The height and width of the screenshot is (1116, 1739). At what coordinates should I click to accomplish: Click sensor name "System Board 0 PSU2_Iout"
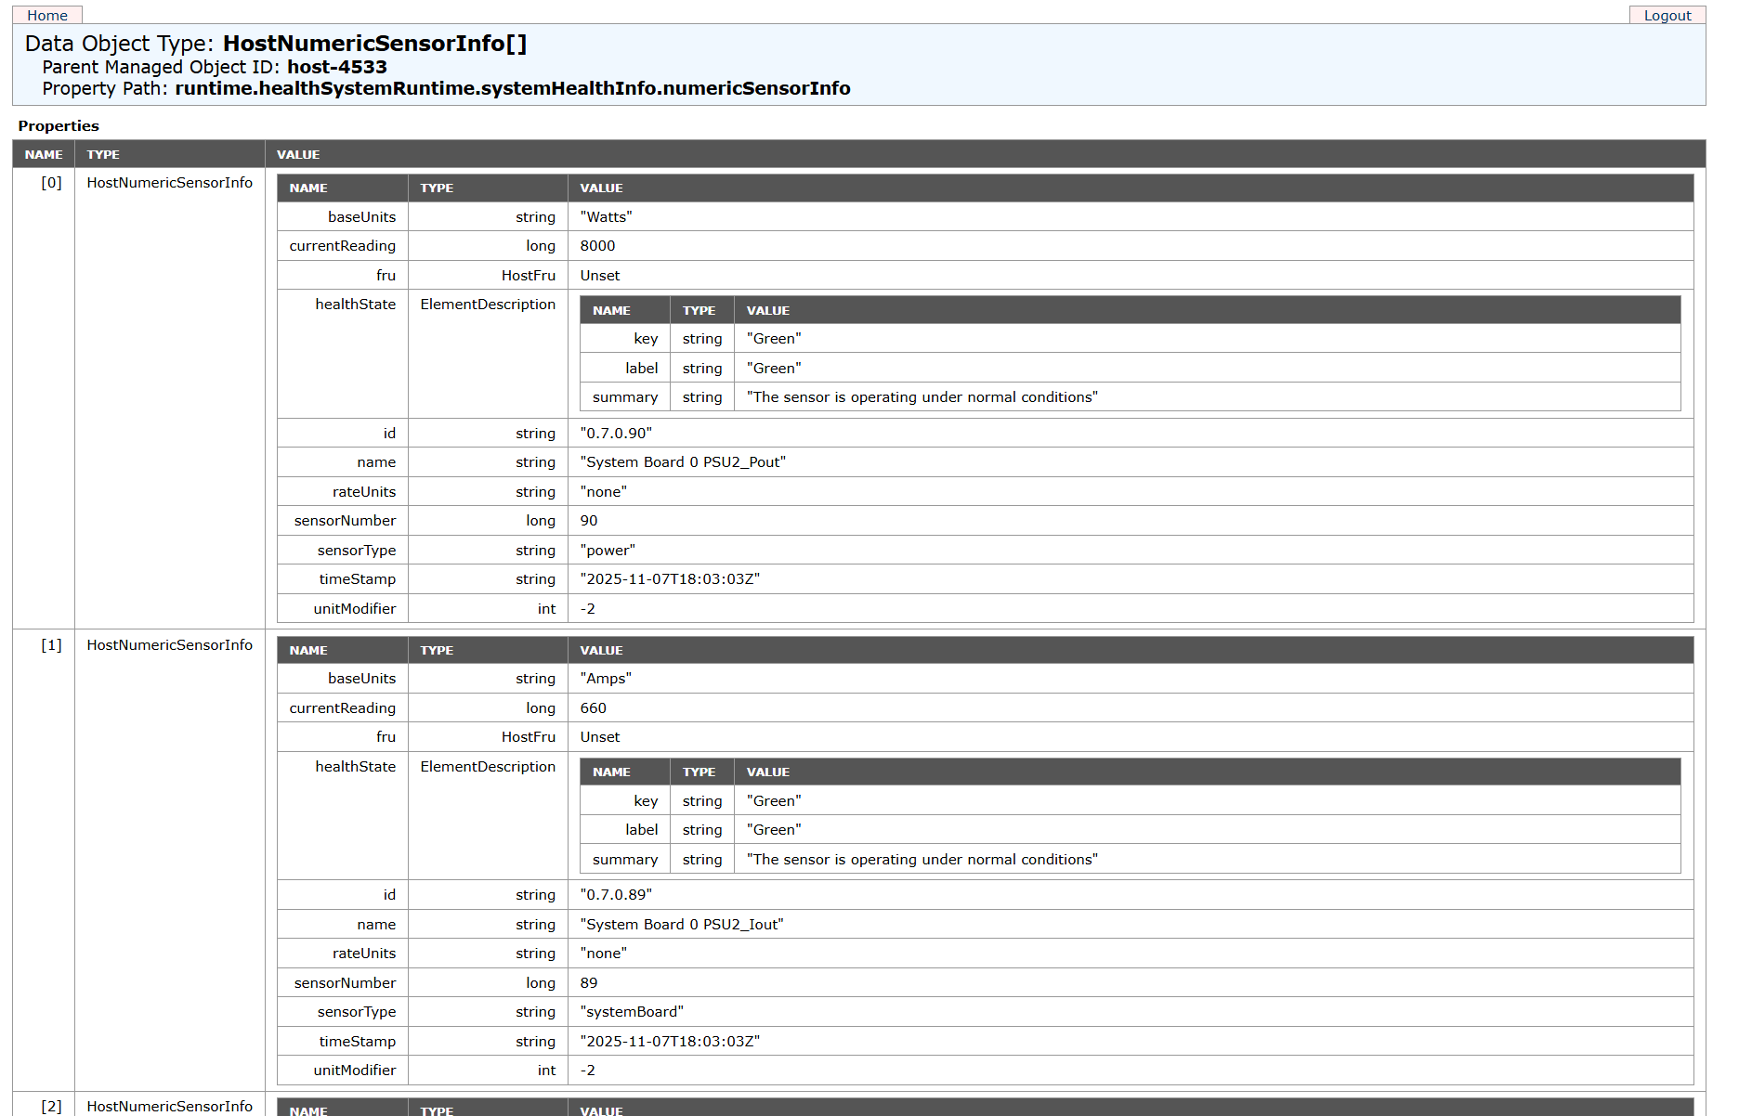(682, 925)
